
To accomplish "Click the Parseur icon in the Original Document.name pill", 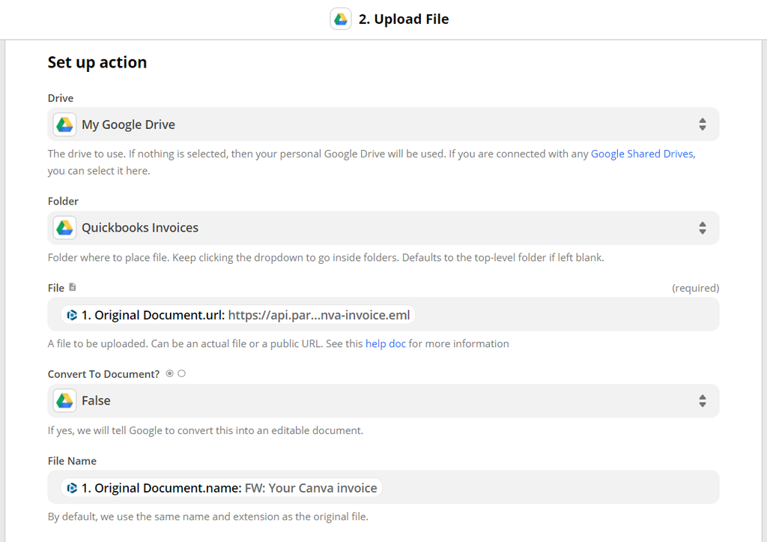I will (x=72, y=488).
